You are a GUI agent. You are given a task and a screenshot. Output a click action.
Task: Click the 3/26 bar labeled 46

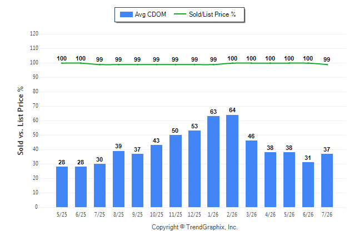[x=251, y=174]
